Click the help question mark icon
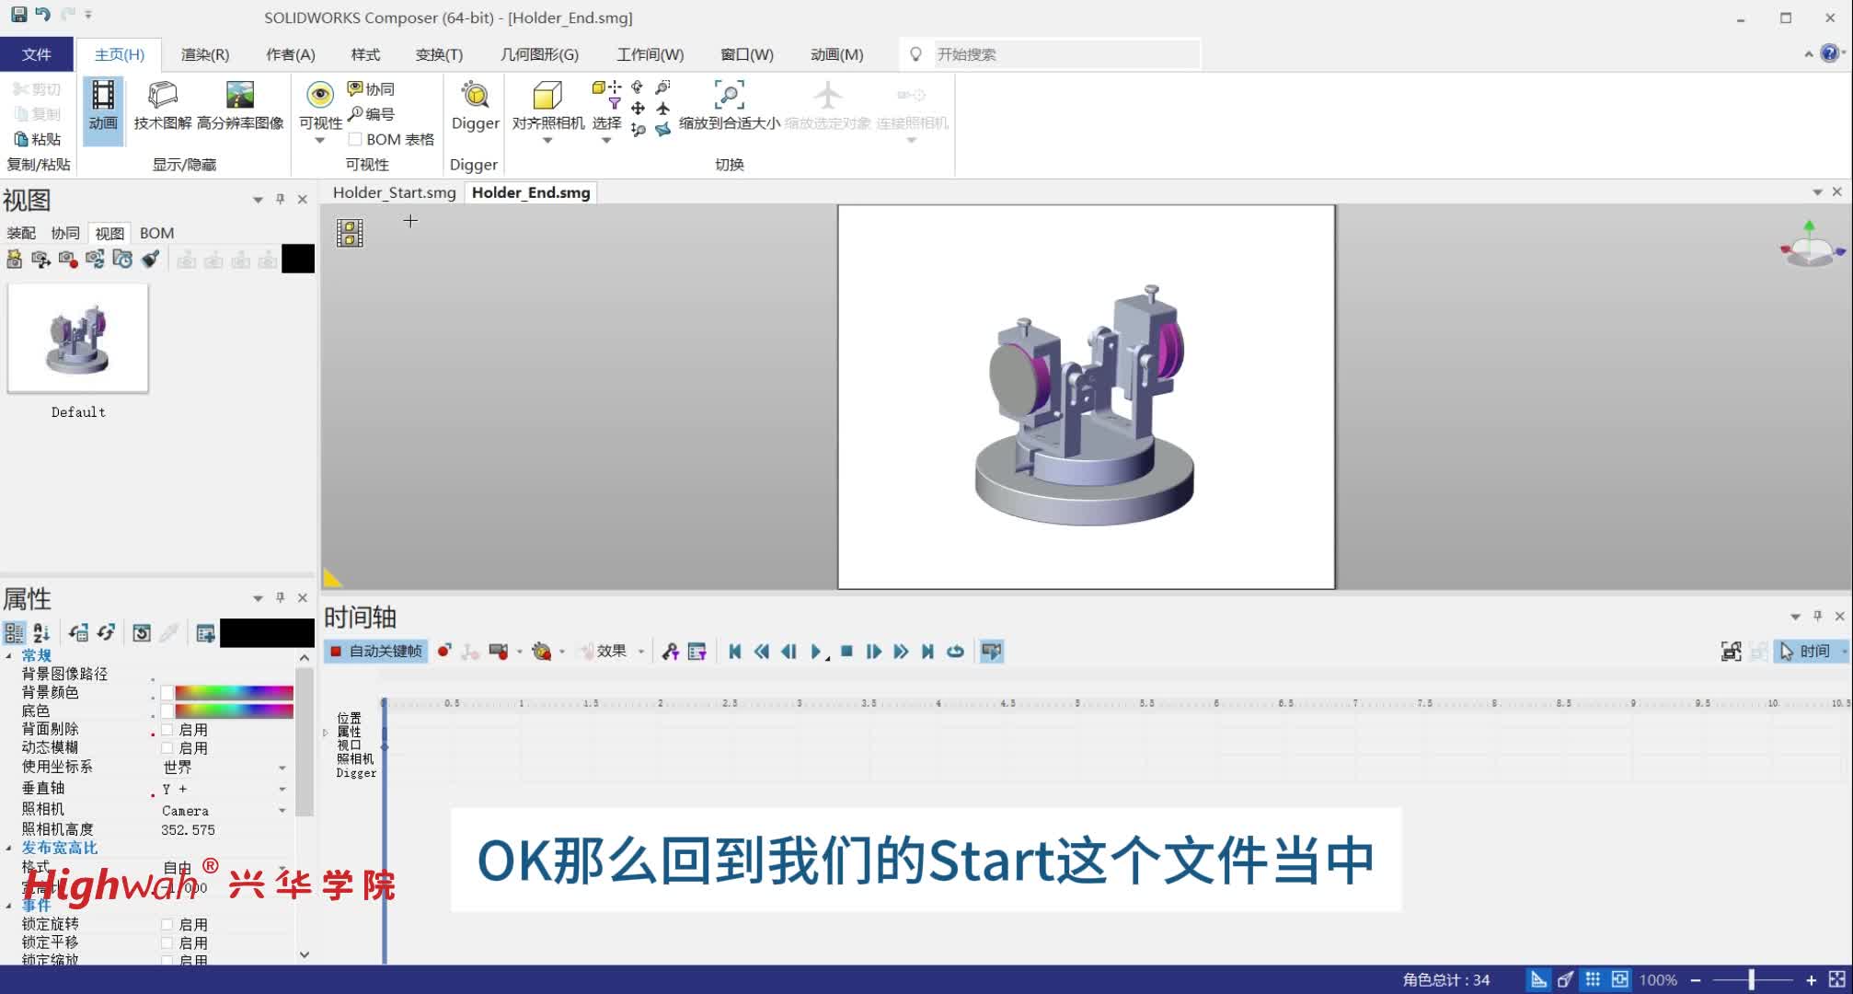This screenshot has width=1853, height=994. tap(1829, 53)
